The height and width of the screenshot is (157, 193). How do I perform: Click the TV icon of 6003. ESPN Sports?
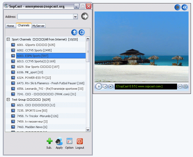[x=13, y=56]
